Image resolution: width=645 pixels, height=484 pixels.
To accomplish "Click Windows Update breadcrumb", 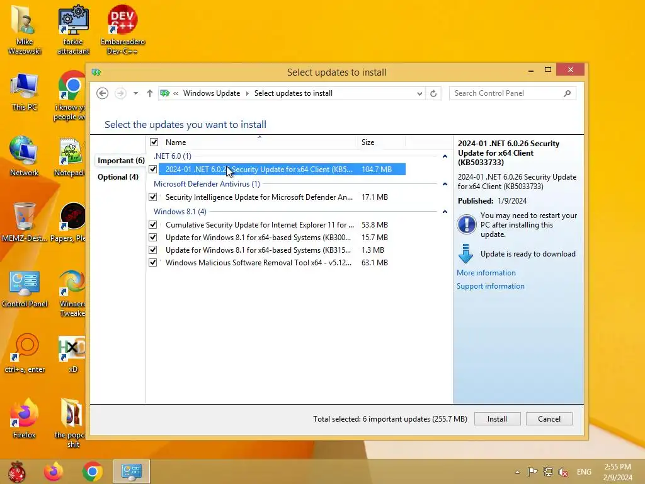I will [x=212, y=93].
